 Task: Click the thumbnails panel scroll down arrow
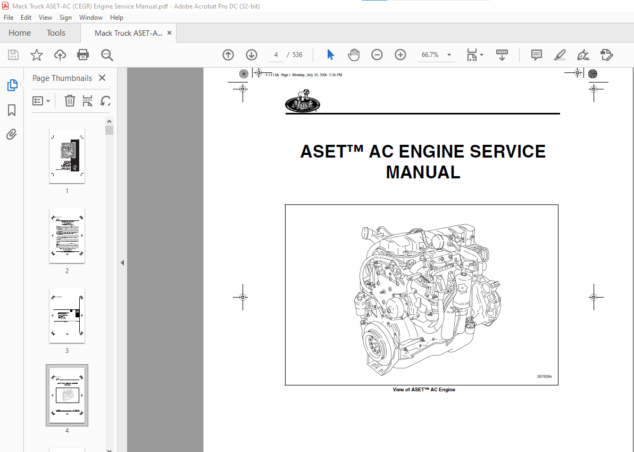pyautogui.click(x=109, y=449)
